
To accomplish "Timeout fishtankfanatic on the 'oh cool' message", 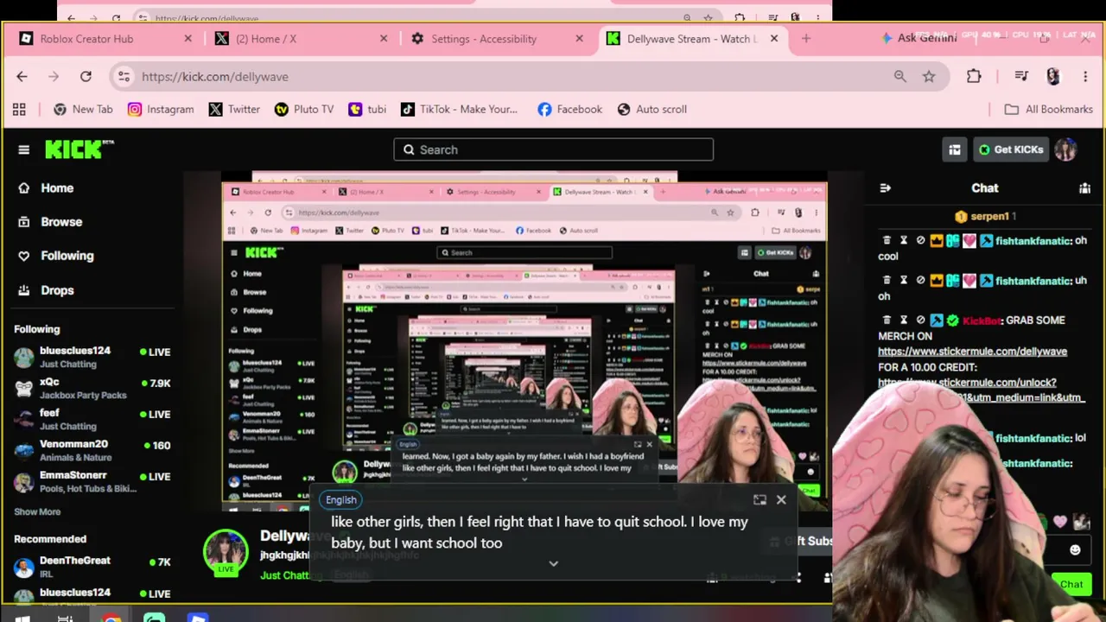I will (904, 240).
